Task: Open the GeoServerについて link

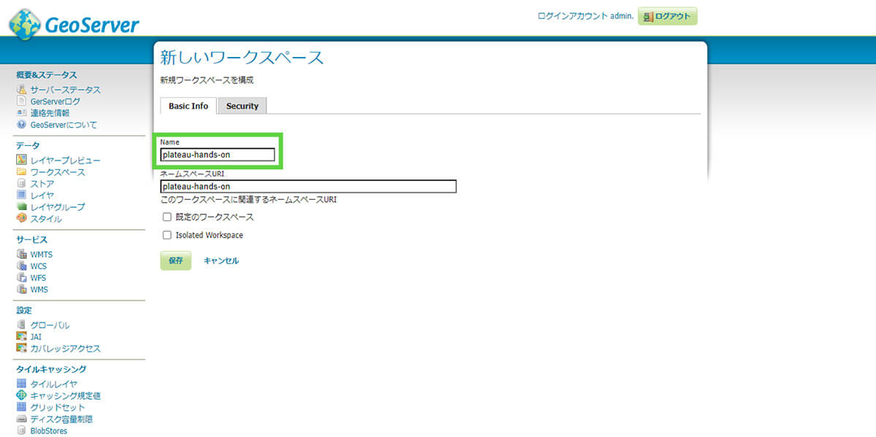Action: pos(64,125)
